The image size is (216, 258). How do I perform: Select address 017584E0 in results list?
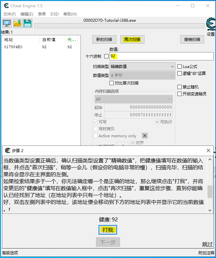(13, 47)
